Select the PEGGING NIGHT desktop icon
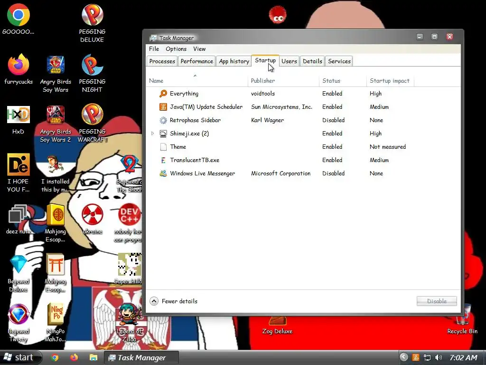This screenshot has width=486, height=365. [93, 65]
